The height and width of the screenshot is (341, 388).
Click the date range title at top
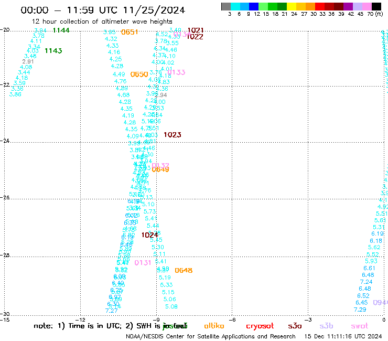click(103, 10)
